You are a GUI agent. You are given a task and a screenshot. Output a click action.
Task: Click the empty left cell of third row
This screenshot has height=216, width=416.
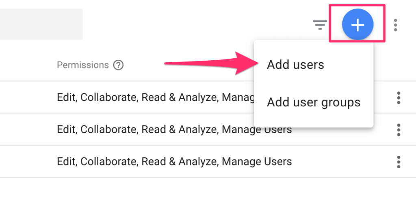[24, 161]
